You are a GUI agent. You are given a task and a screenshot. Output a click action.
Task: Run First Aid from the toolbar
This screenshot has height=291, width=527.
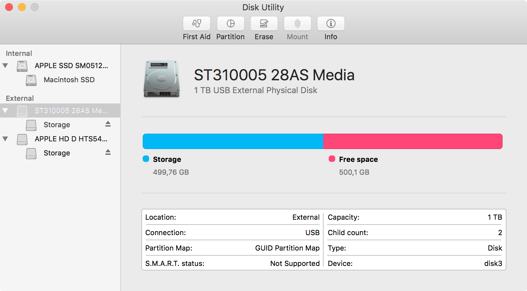coord(197,24)
